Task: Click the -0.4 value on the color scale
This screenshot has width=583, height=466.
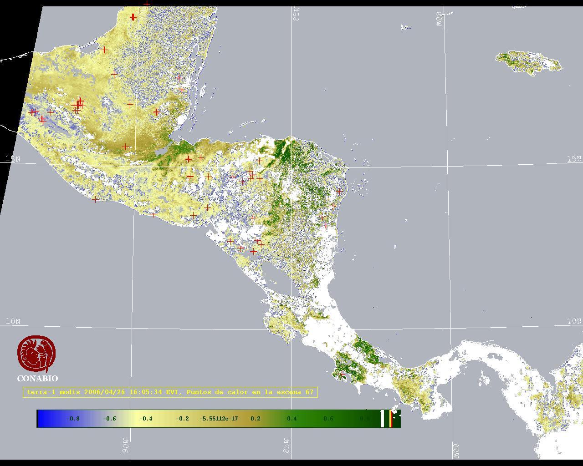Action: 146,419
